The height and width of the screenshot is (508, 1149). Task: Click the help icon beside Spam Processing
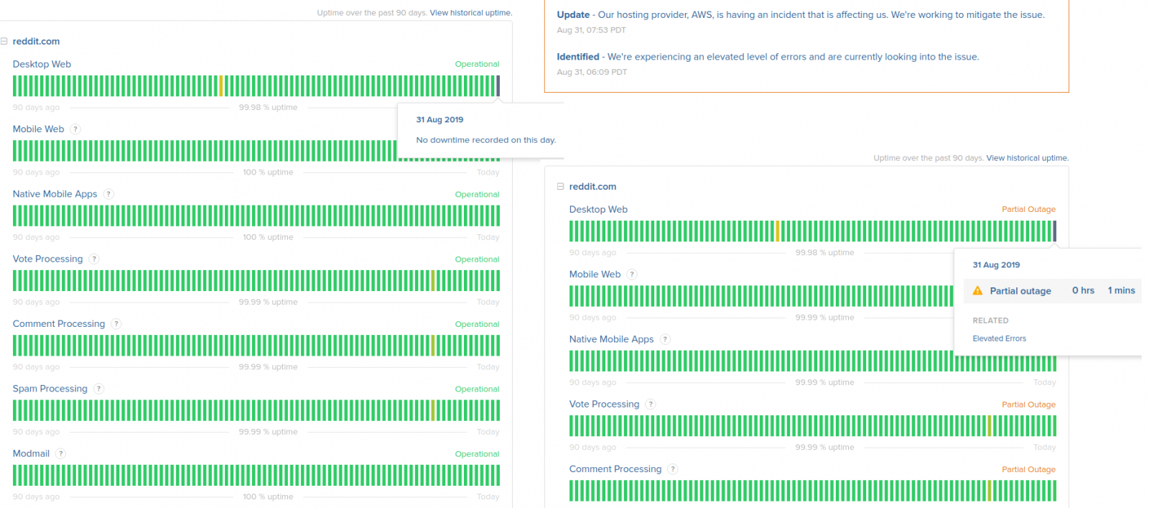(x=98, y=389)
